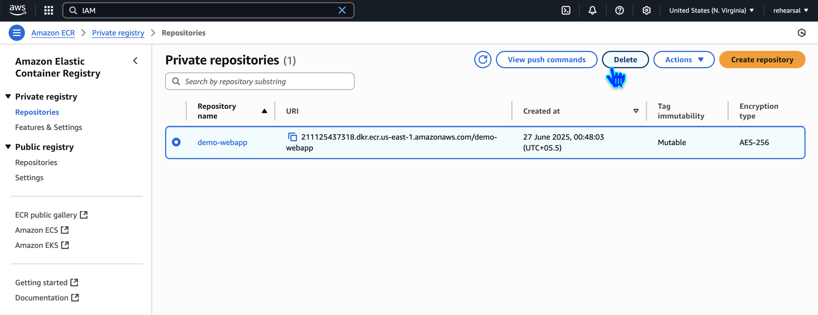Click View push commands button
This screenshot has width=818, height=315.
click(546, 60)
